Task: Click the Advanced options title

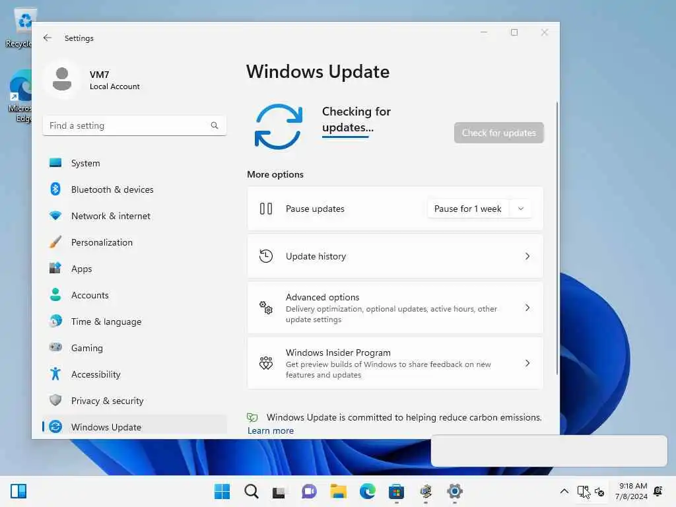Action: click(x=322, y=297)
